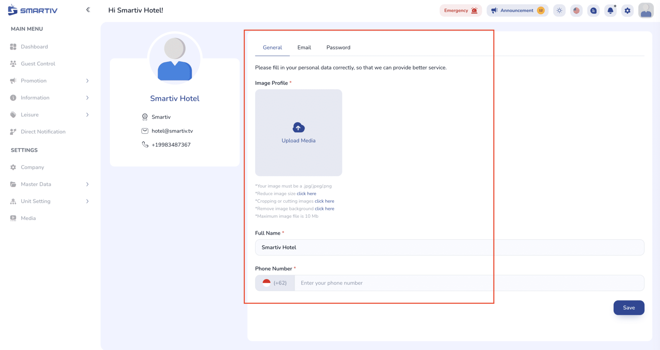Open the chat messages icon

click(x=593, y=10)
